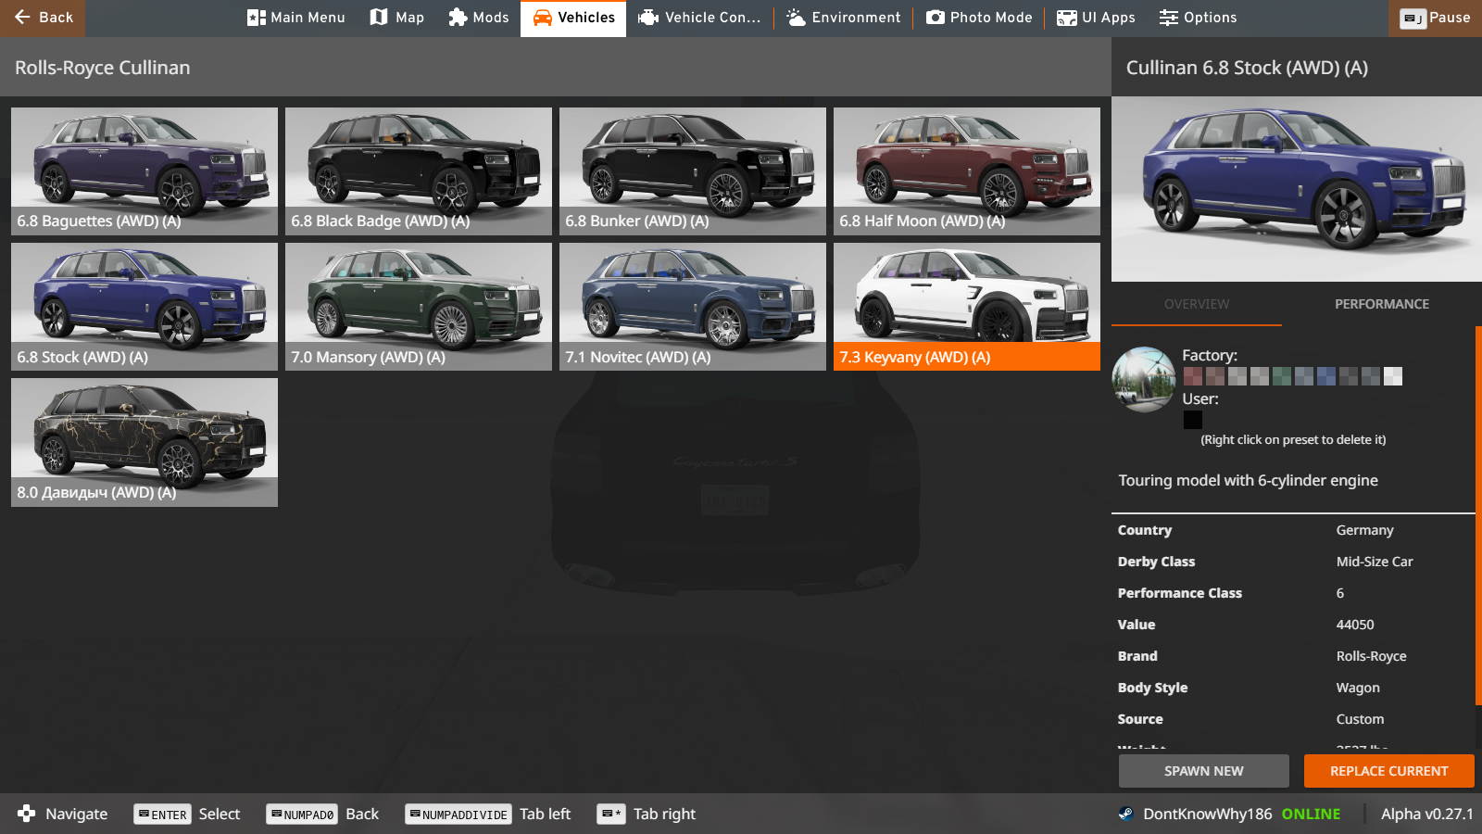Click the Brand value 'Rolls-Royce'
The width and height of the screenshot is (1482, 834).
[1371, 656]
